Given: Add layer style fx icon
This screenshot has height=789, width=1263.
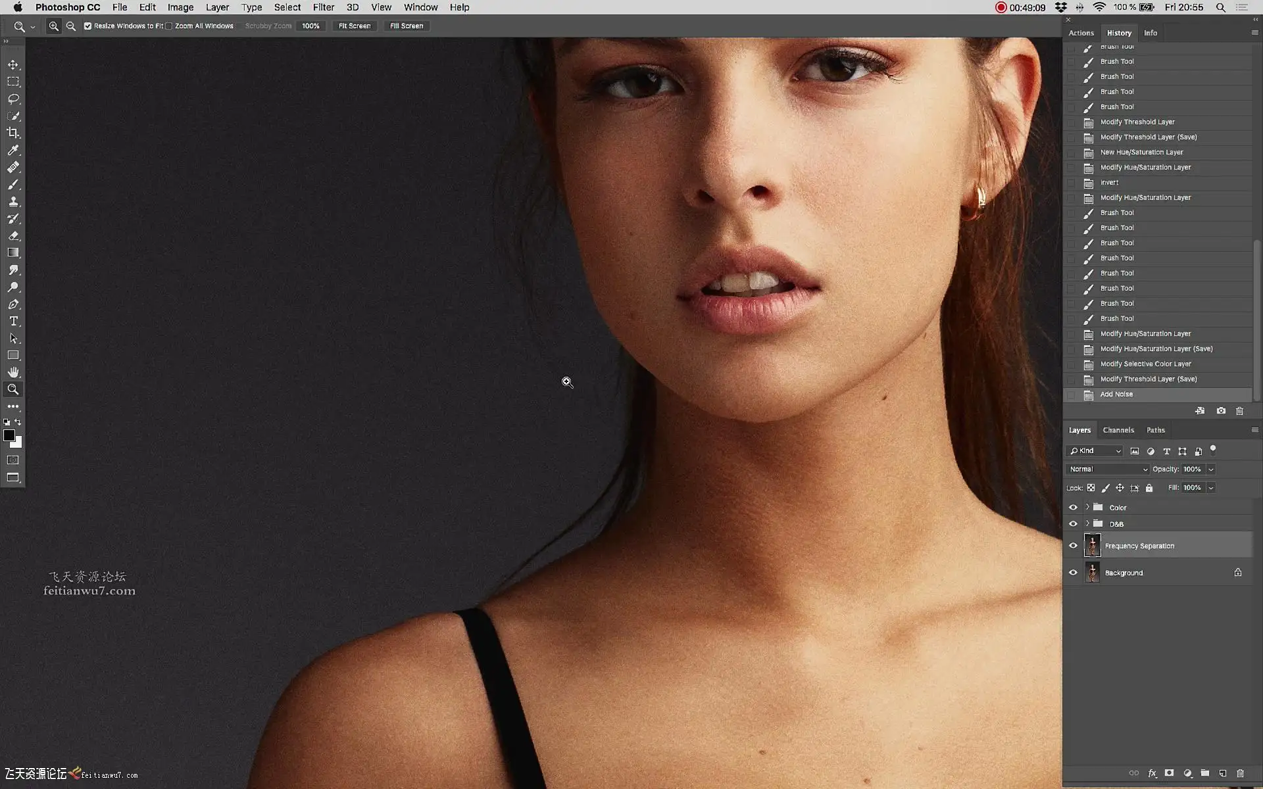Looking at the screenshot, I should pyautogui.click(x=1152, y=773).
